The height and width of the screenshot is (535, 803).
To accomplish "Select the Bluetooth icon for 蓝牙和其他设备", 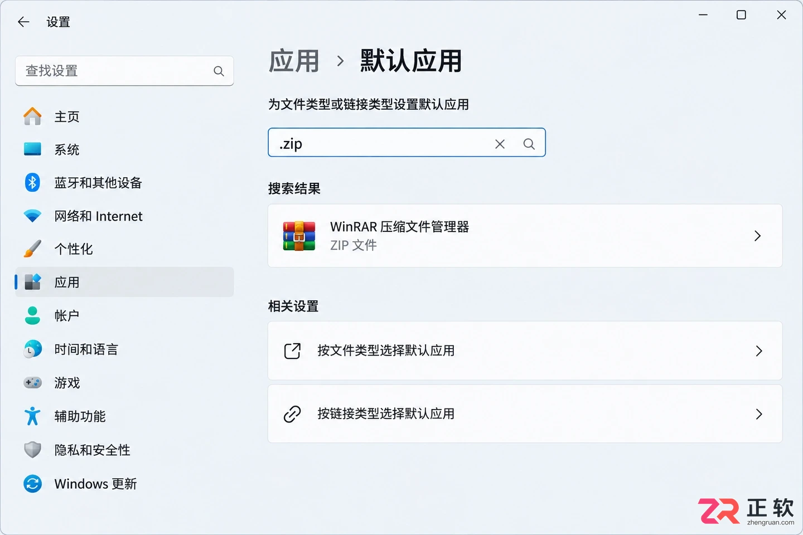I will 32,182.
